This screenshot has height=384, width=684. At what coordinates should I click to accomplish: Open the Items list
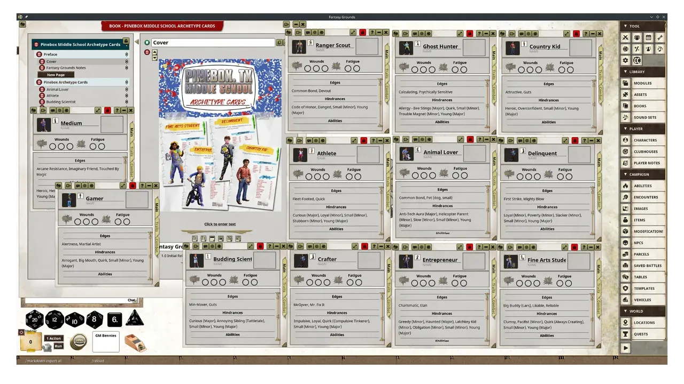tap(643, 220)
